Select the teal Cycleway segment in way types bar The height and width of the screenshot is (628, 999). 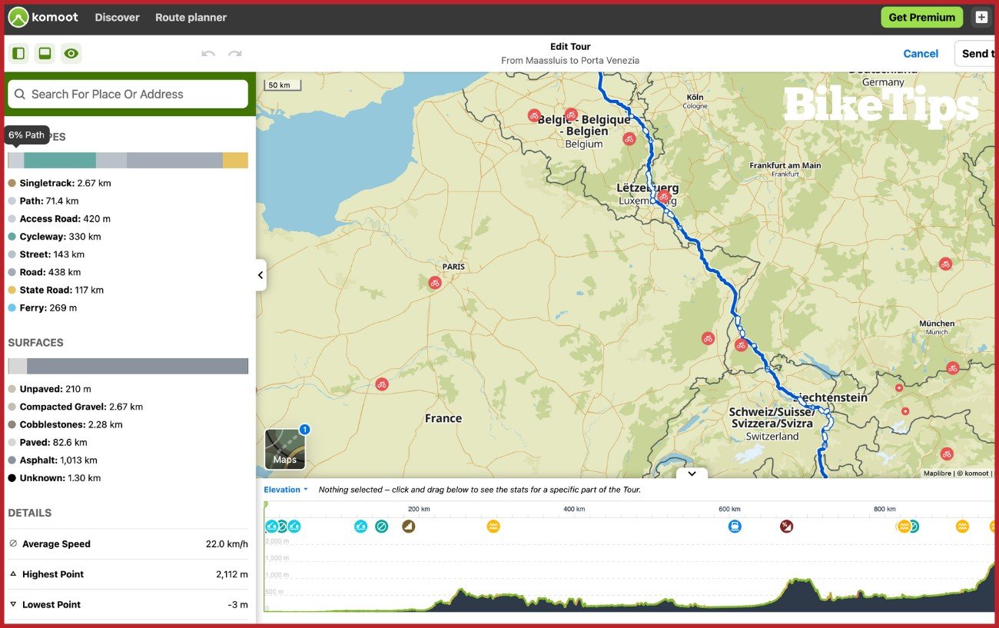(x=60, y=160)
